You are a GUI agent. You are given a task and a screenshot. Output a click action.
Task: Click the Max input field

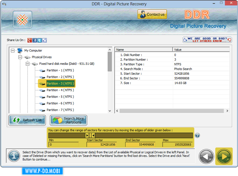pyautogui.click(x=177, y=145)
